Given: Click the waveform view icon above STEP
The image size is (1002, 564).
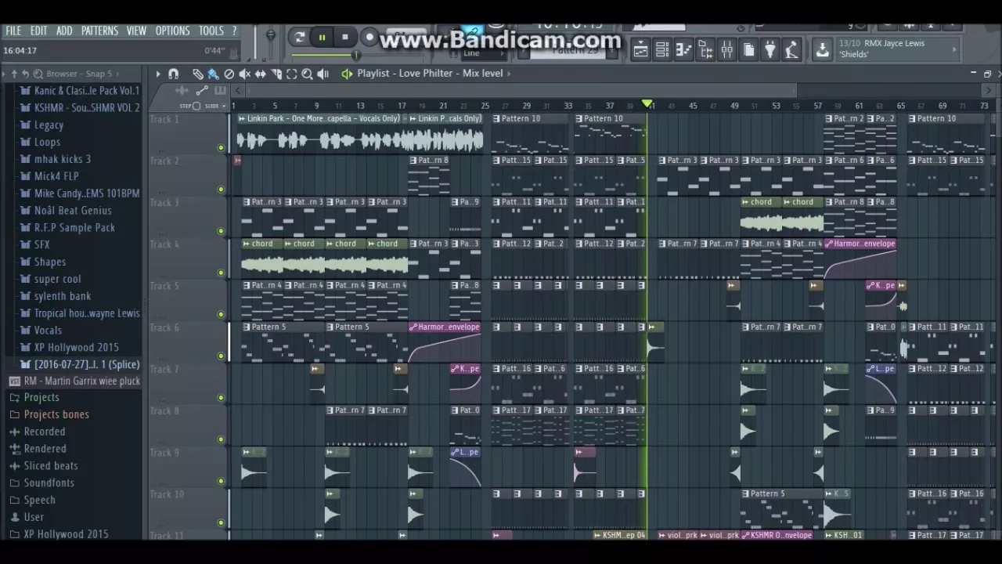Looking at the screenshot, I should pos(182,91).
